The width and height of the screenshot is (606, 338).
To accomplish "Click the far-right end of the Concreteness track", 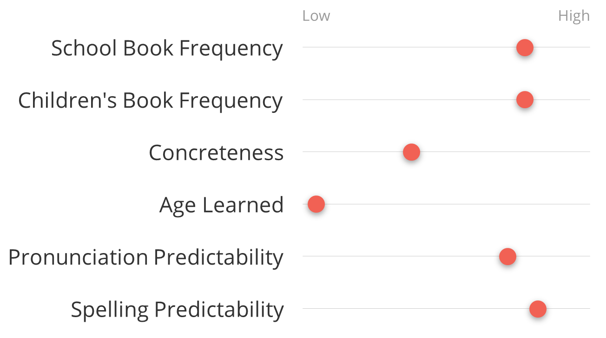I will pyautogui.click(x=588, y=152).
